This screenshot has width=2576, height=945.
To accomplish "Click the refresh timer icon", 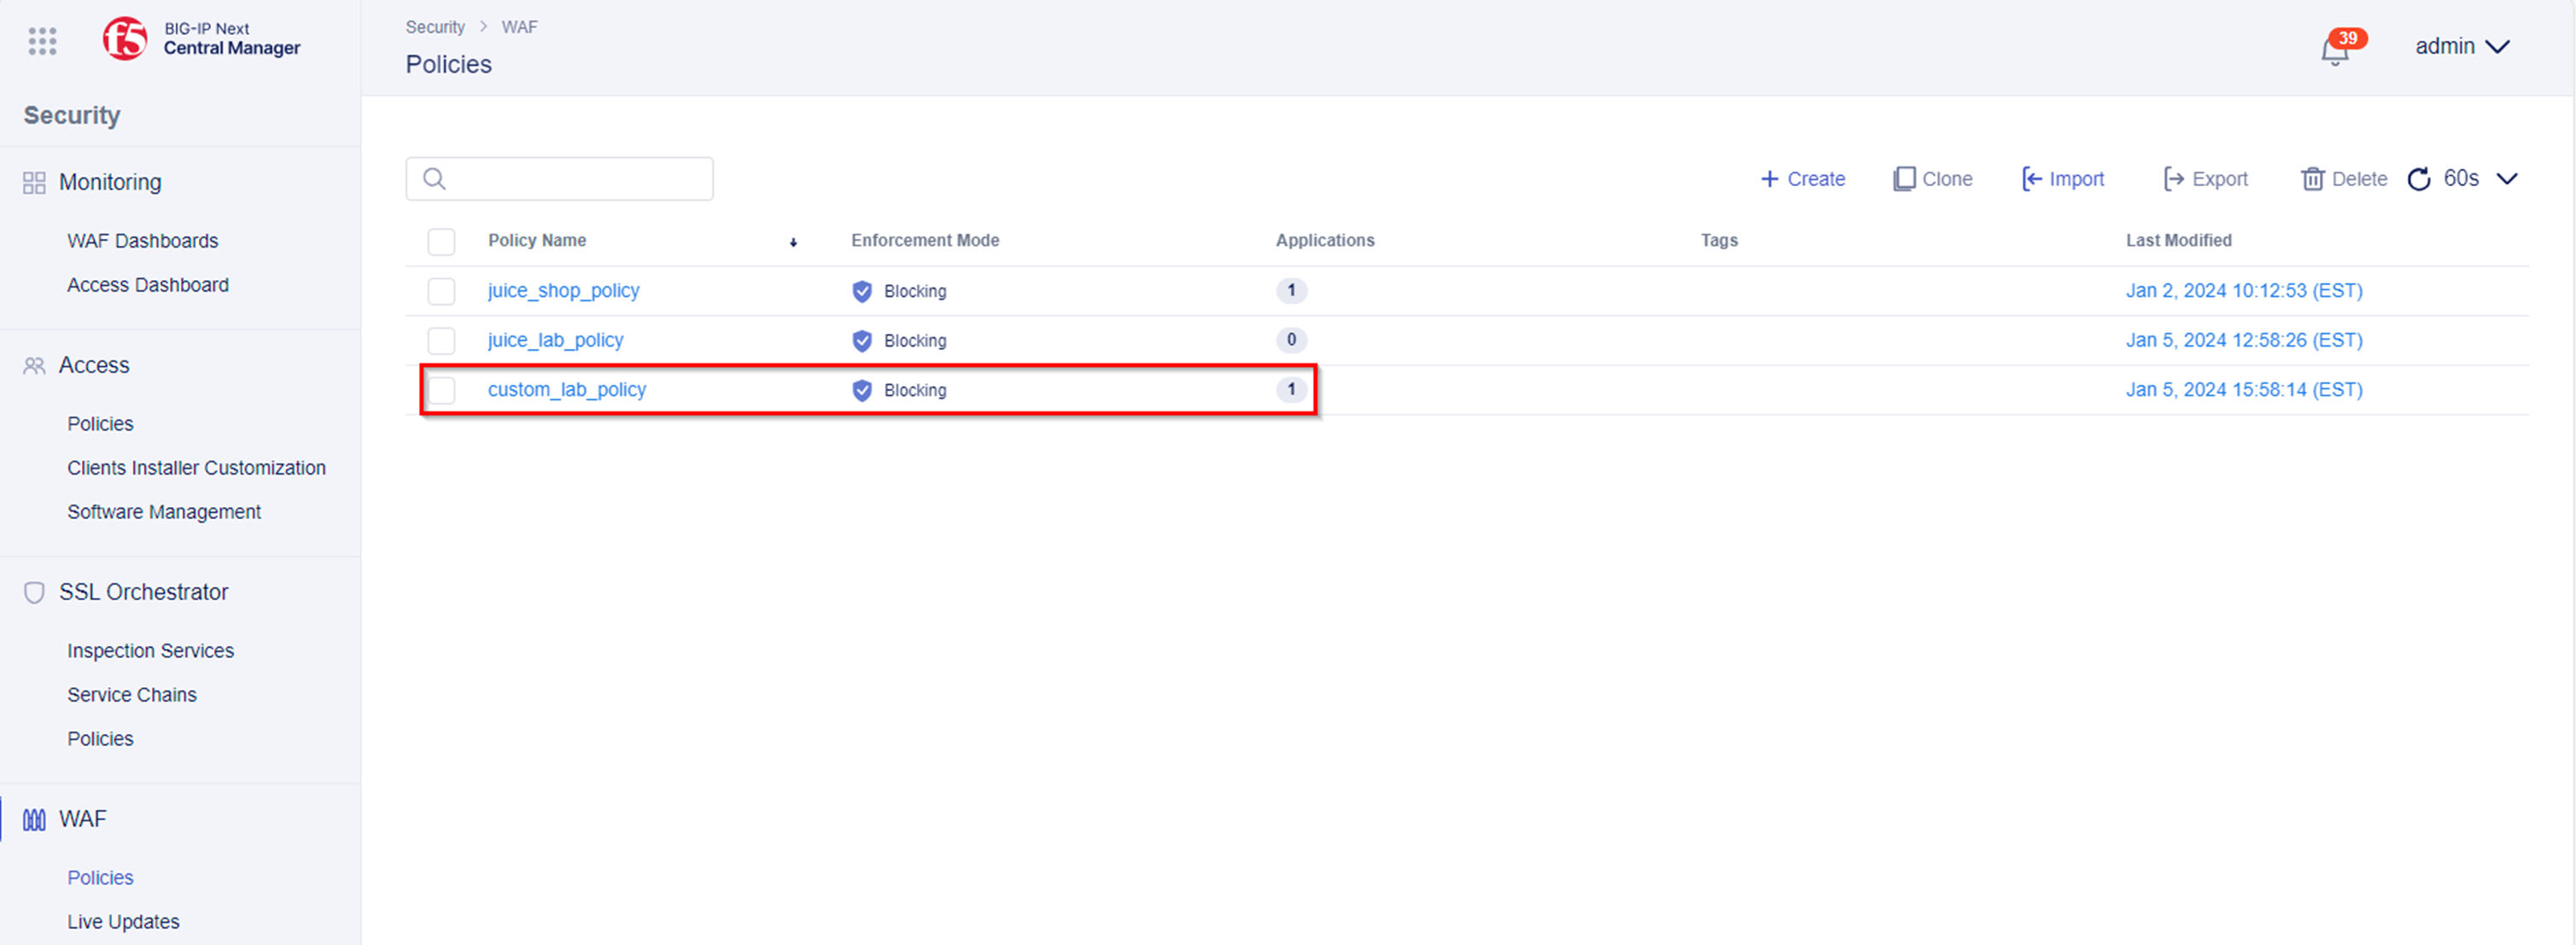I will [2420, 176].
